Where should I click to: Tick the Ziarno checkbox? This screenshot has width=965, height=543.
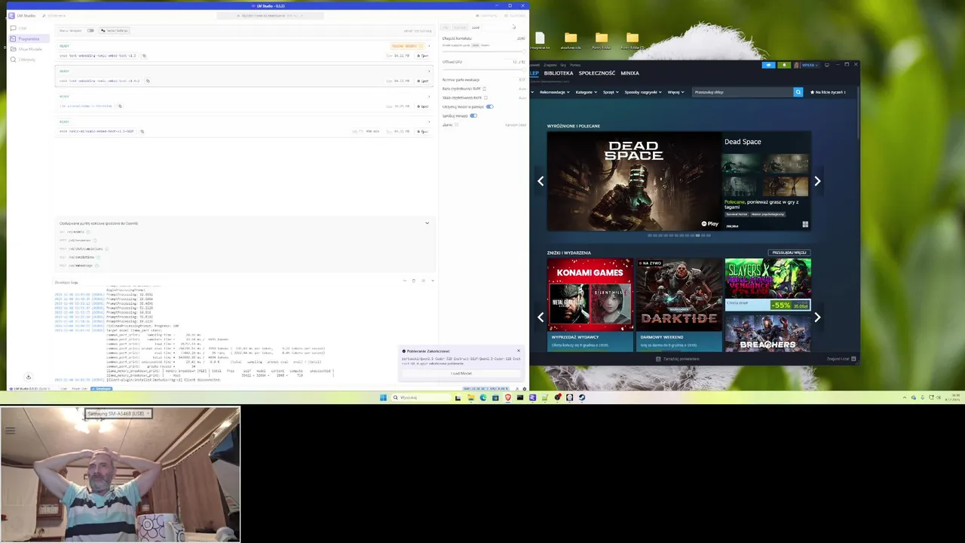[x=457, y=124]
